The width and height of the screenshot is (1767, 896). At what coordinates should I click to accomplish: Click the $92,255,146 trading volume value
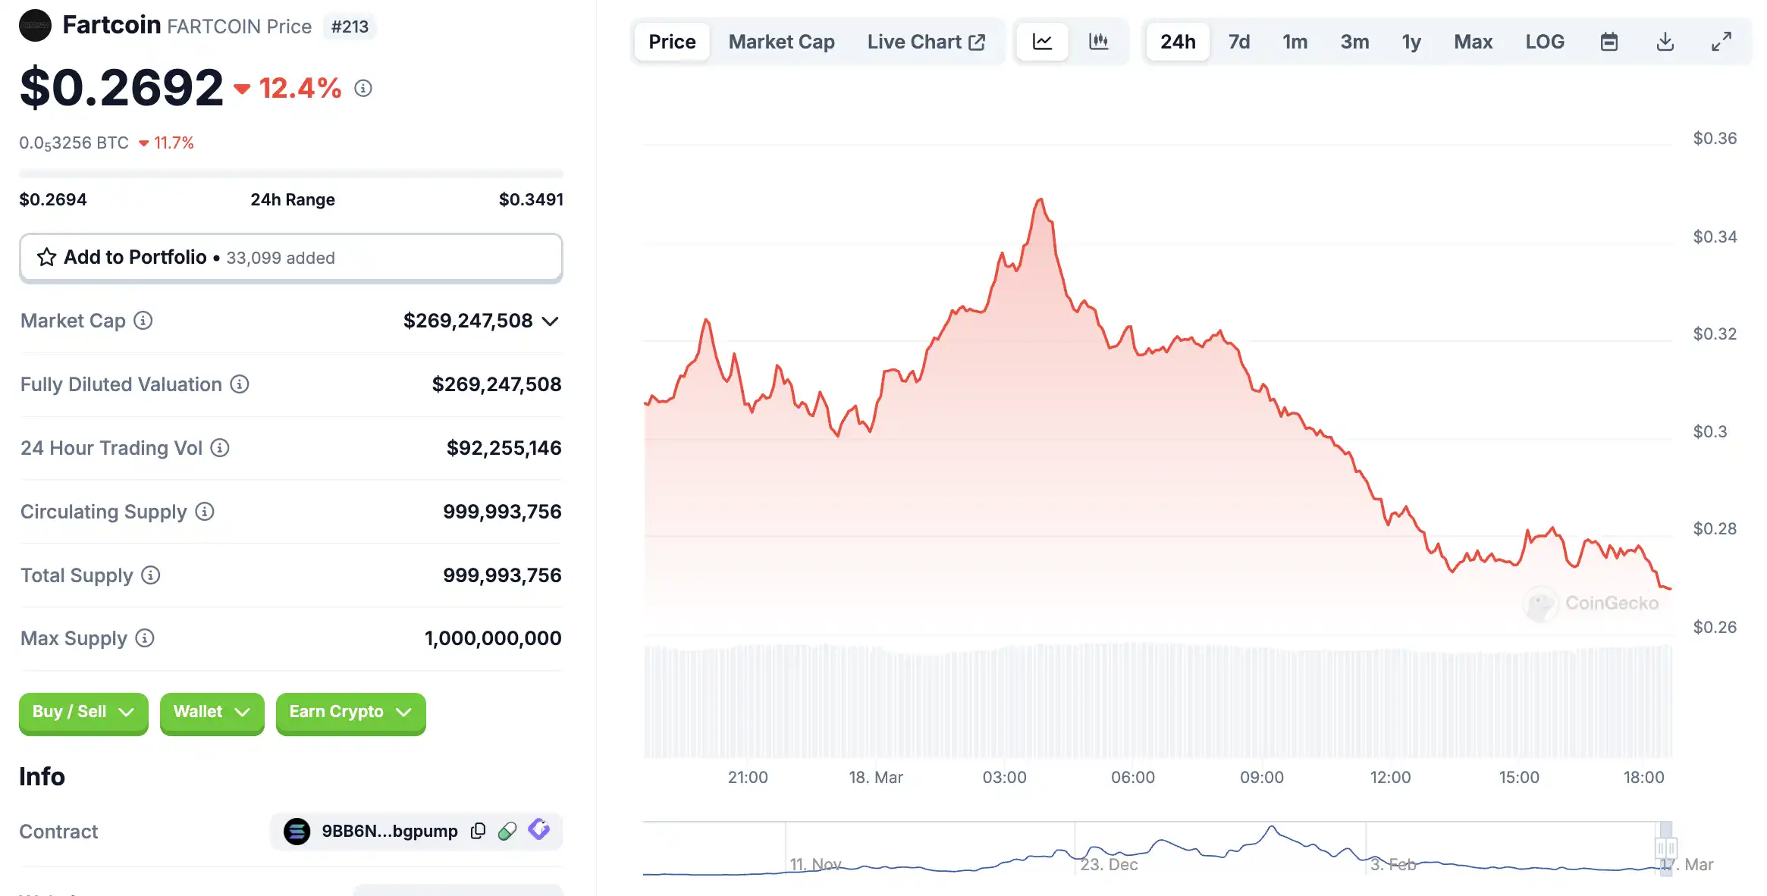pyautogui.click(x=504, y=448)
